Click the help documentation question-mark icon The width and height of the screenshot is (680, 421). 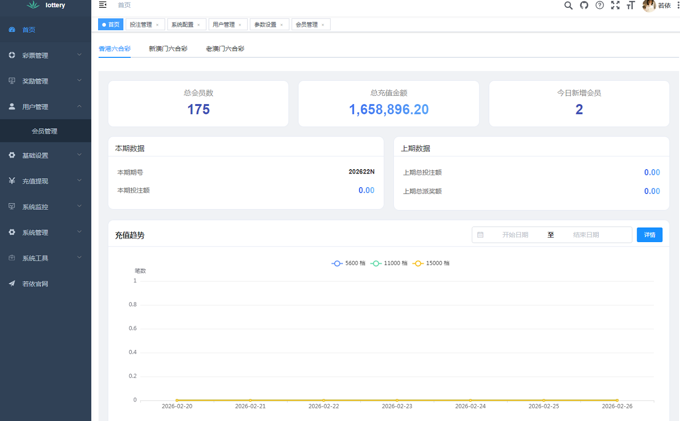(x=600, y=5)
